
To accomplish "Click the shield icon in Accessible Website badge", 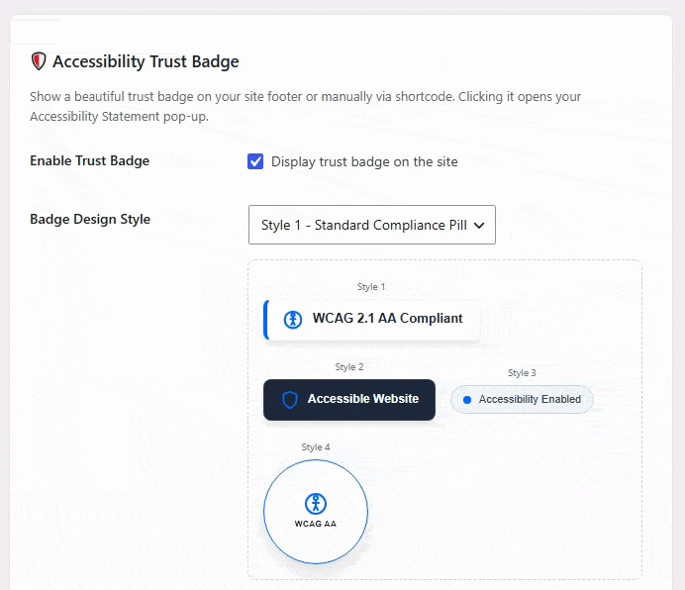I will click(x=290, y=400).
